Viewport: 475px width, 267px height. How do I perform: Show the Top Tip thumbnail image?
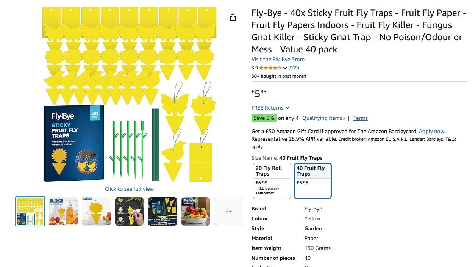[x=63, y=211]
